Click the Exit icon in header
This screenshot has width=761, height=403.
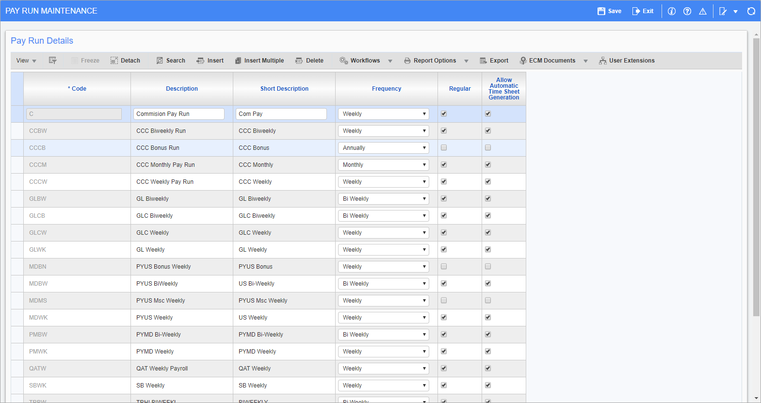(x=636, y=11)
